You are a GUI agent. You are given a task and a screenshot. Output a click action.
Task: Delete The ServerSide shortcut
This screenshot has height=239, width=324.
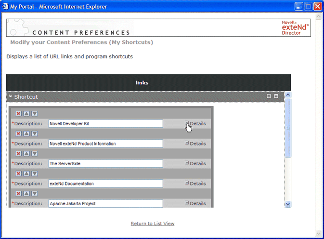[x=18, y=153]
